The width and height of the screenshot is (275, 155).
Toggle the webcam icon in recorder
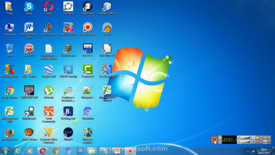coord(254,142)
